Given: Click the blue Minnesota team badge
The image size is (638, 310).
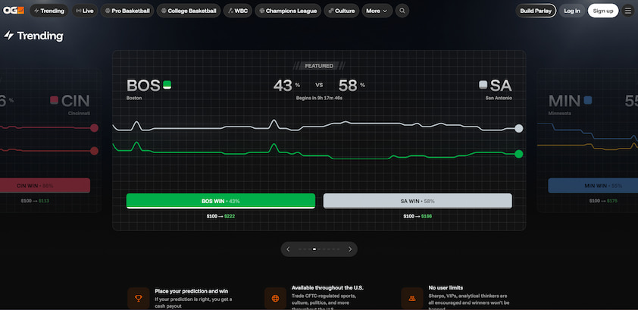Looking at the screenshot, I should tap(587, 100).
